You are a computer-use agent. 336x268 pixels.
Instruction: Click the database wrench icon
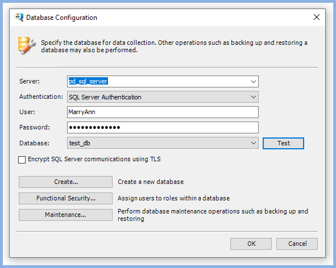(27, 45)
